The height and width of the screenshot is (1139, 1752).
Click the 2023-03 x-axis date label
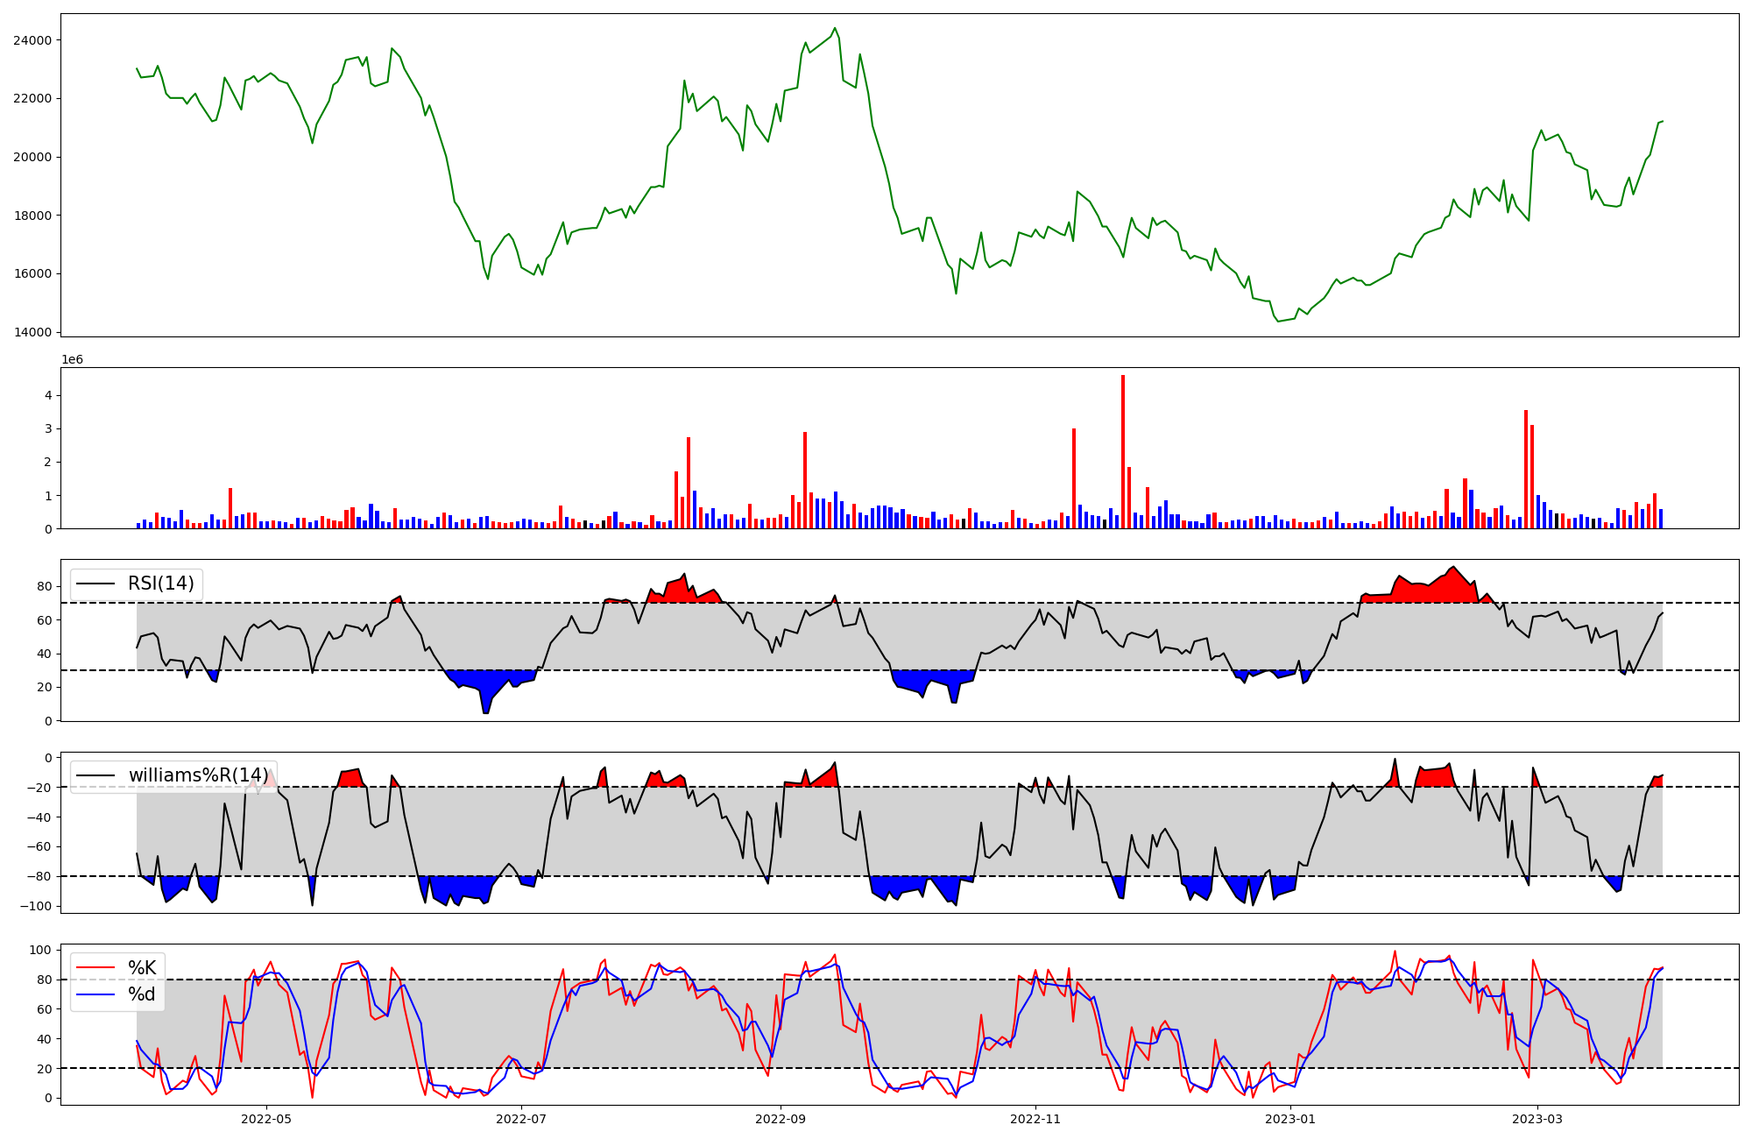coord(1537,1119)
